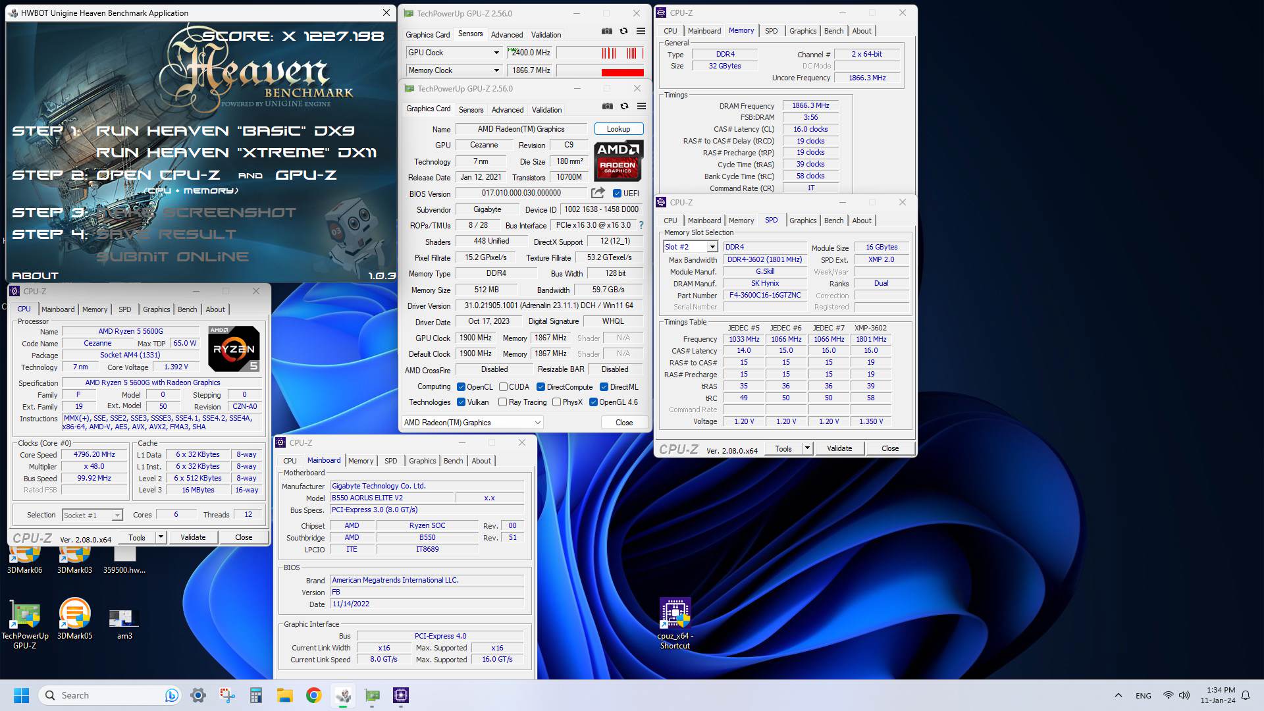Screen dimensions: 1264x711
Task: Click the Ryzen 5 logo in CPU-Z
Action: (234, 349)
